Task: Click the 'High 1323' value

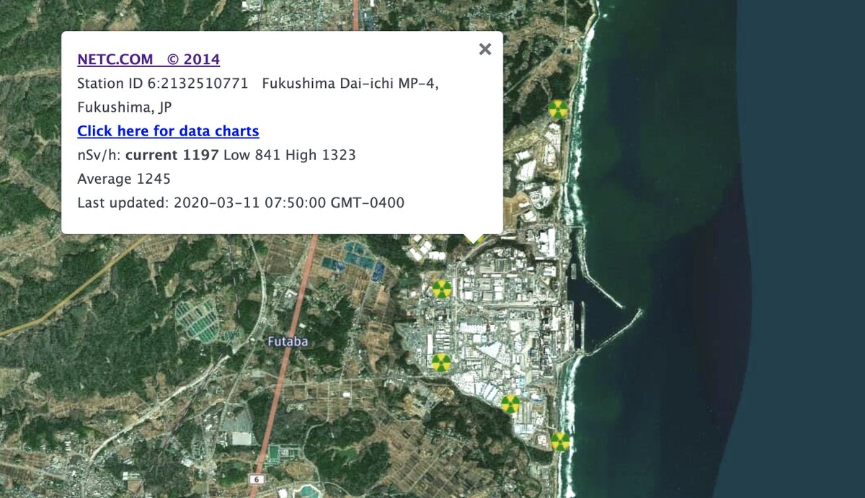Action: coord(321,155)
